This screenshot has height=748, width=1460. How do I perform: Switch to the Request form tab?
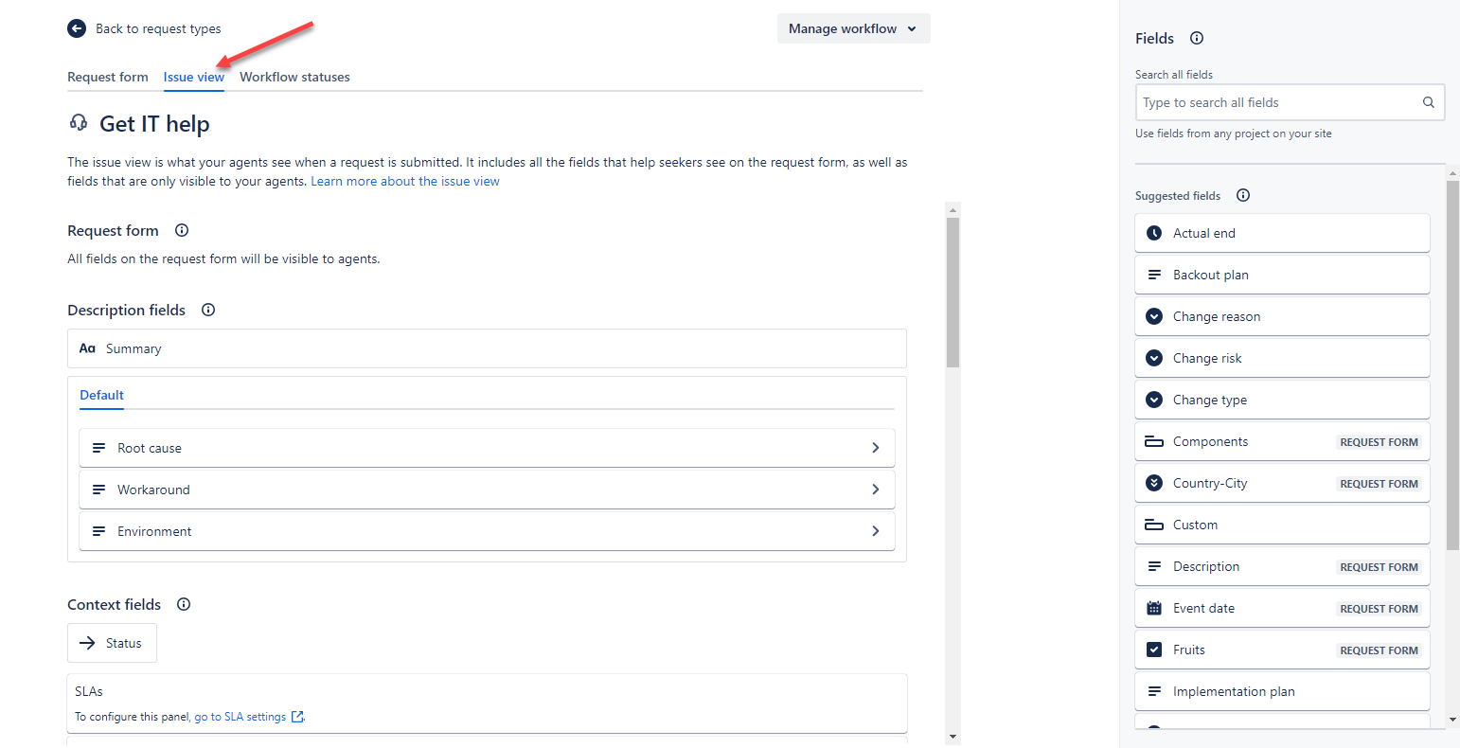107,77
